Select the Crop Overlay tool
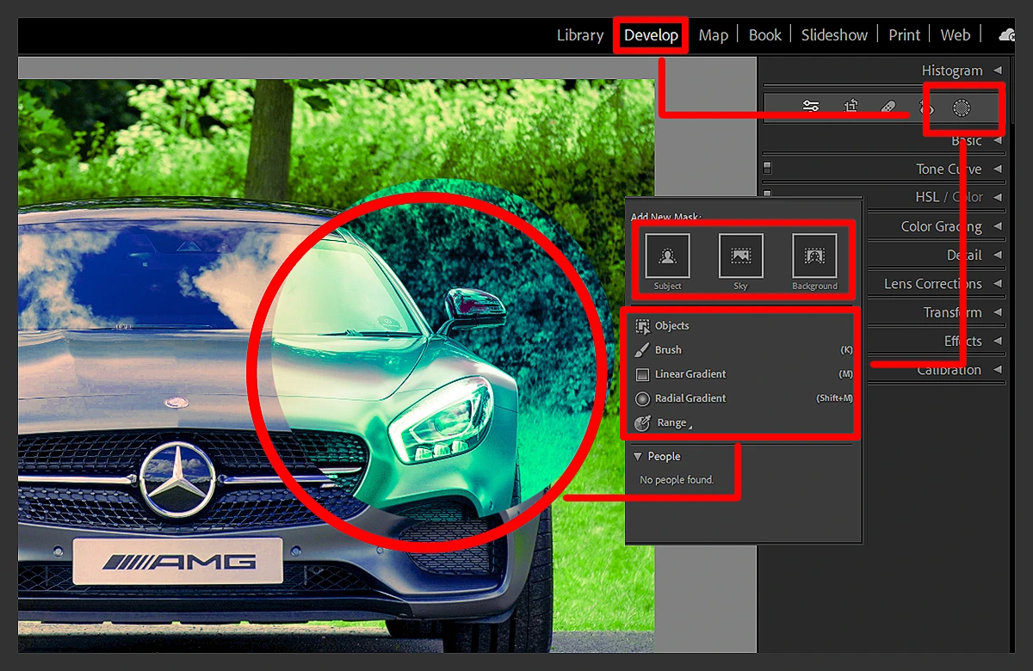 pos(851,107)
